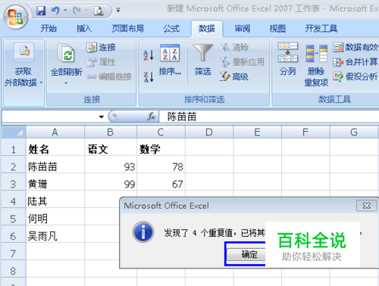Open 数据有效性 data validation
This screenshot has width=379, height=286.
tap(356, 47)
